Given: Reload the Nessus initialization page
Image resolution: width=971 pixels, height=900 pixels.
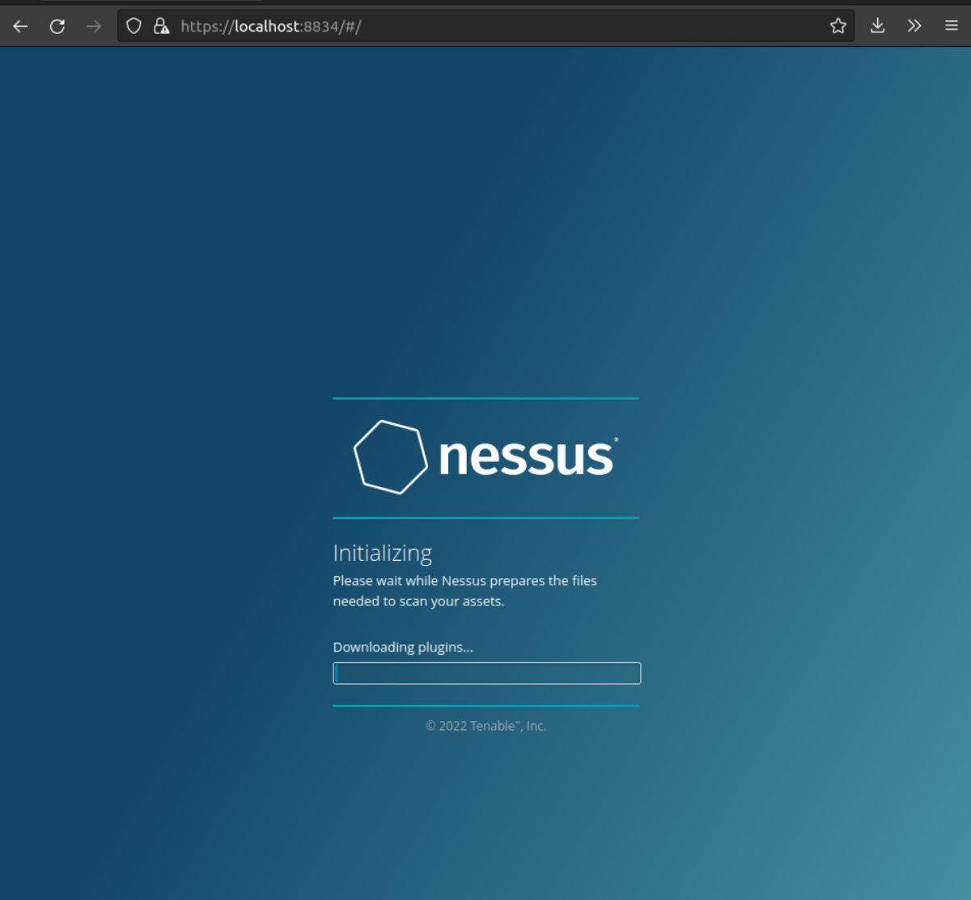Looking at the screenshot, I should point(57,25).
